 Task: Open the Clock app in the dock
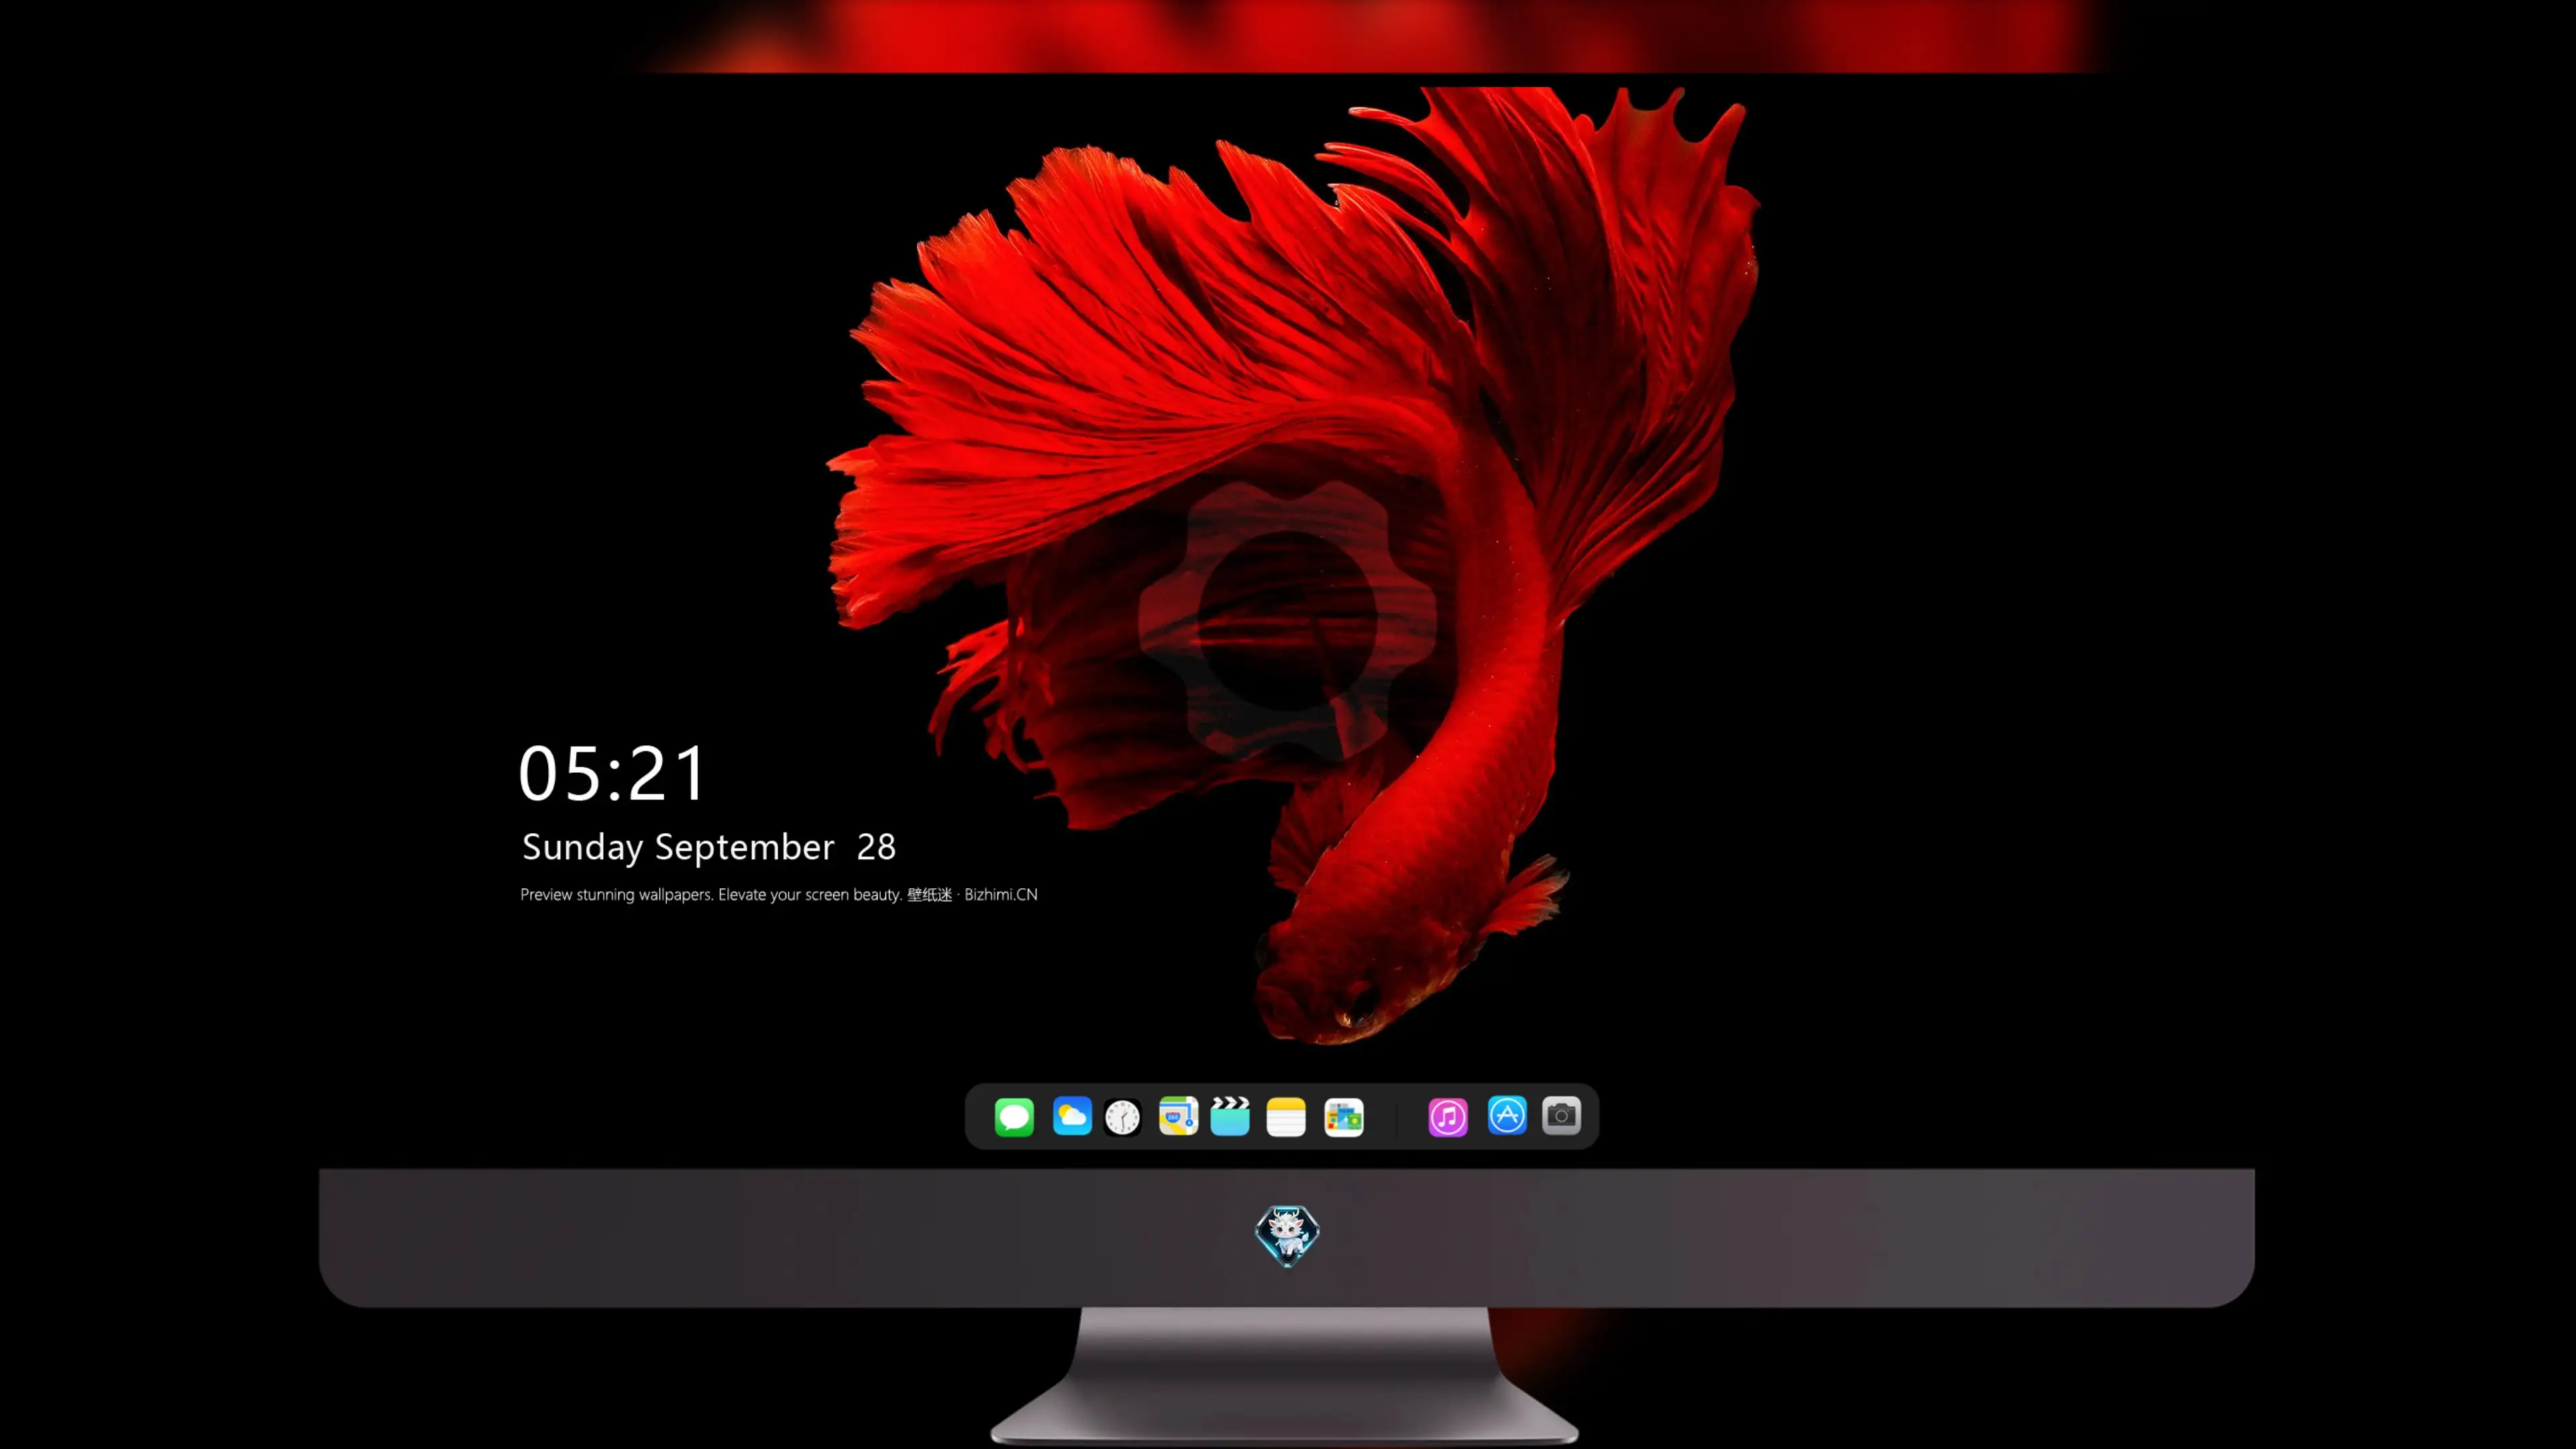1122,1117
